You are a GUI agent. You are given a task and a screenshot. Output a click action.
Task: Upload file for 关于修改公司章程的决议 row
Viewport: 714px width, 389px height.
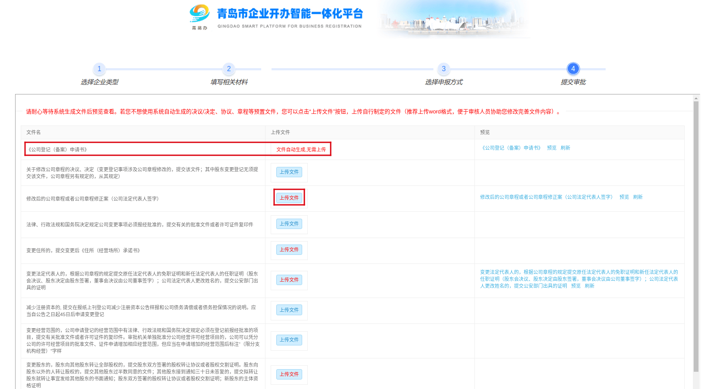[x=289, y=172]
